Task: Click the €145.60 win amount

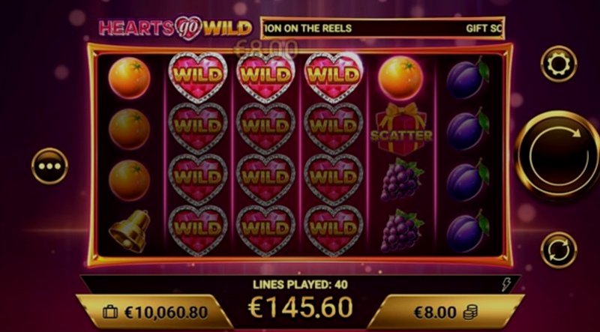Action: pos(300,307)
